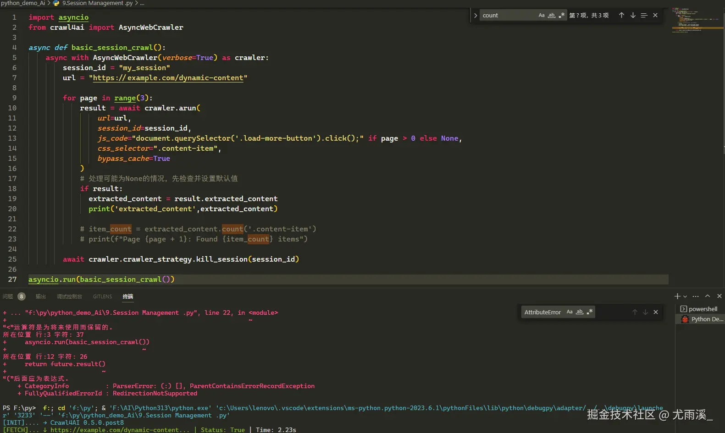Viewport: 725px width, 433px height.
Task: Expand replace field in find widget
Action: [x=476, y=15]
